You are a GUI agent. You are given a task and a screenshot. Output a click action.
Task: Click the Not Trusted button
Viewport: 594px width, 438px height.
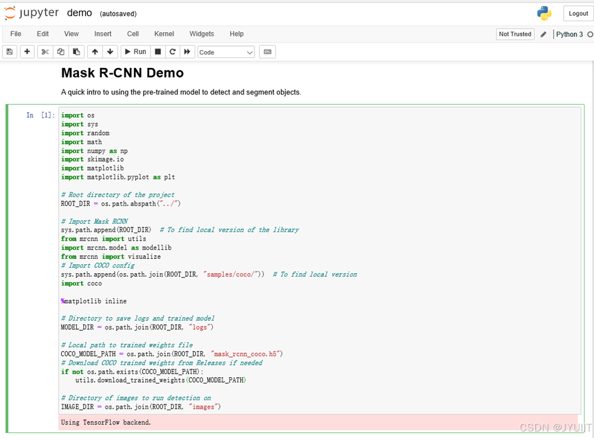click(x=515, y=34)
